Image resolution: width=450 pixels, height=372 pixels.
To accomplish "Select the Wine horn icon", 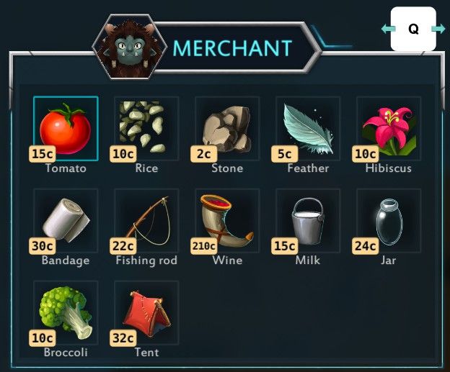I will click(227, 221).
